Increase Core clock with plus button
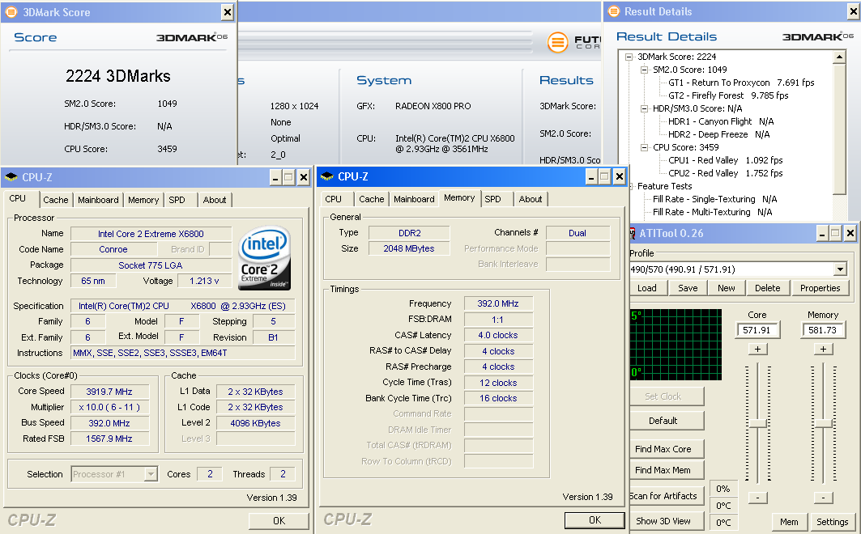The width and height of the screenshot is (861, 534). point(758,350)
